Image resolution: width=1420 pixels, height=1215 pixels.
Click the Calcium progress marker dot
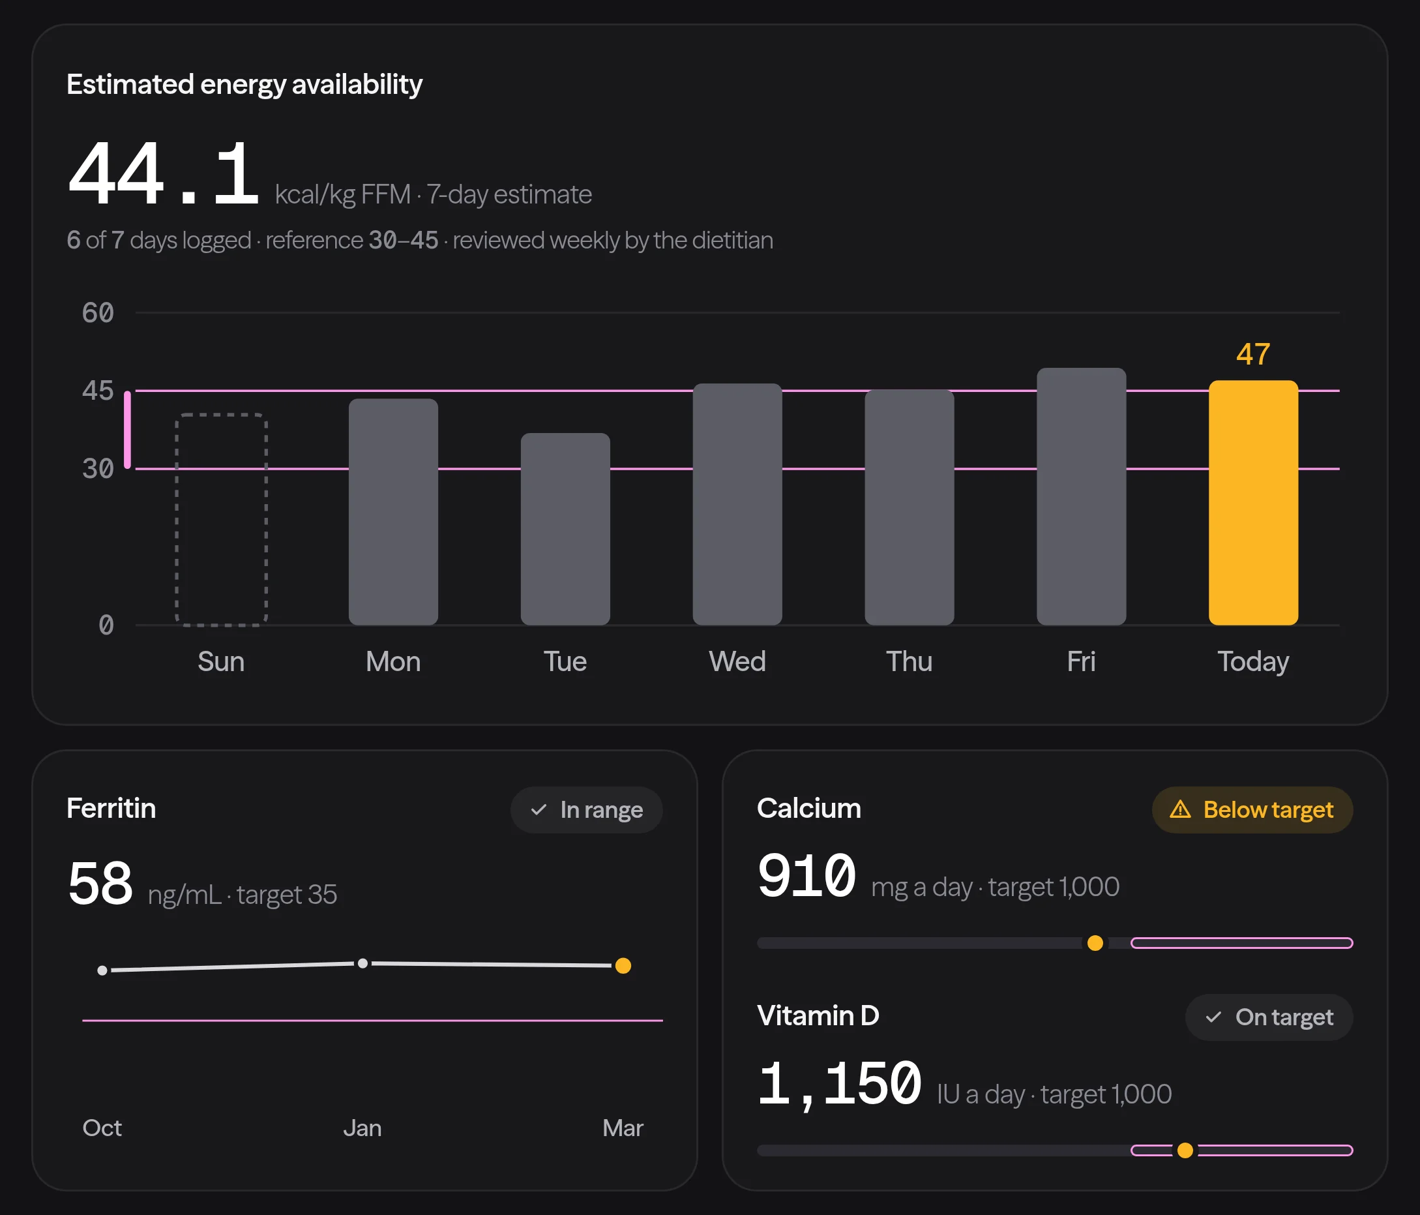coord(1095,943)
